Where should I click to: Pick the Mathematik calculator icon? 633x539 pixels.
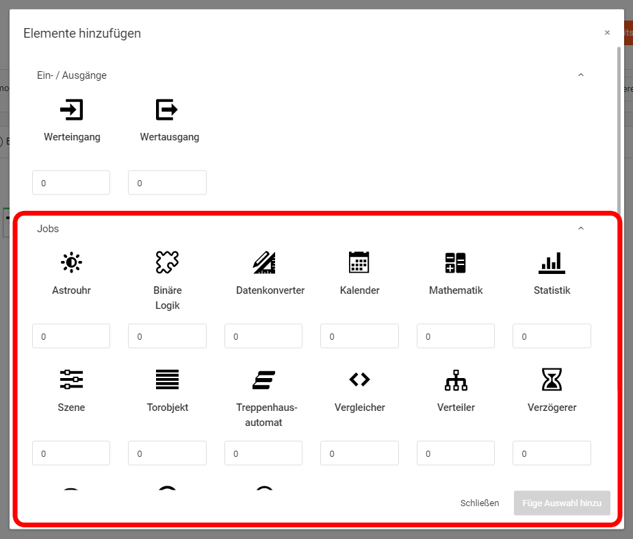pyautogui.click(x=455, y=262)
